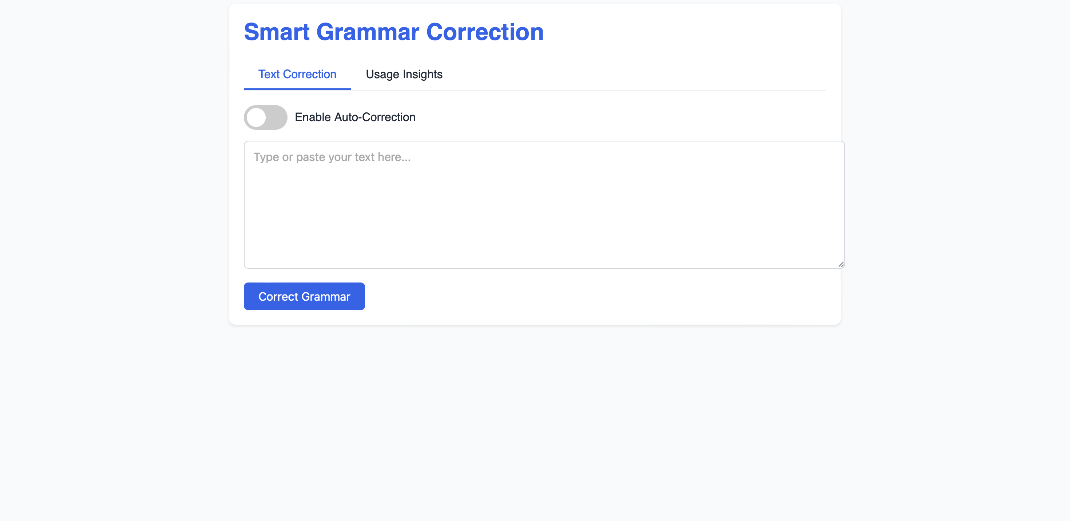Click the word 'Insights' in the tab bar
The height and width of the screenshot is (521, 1070).
(x=423, y=74)
